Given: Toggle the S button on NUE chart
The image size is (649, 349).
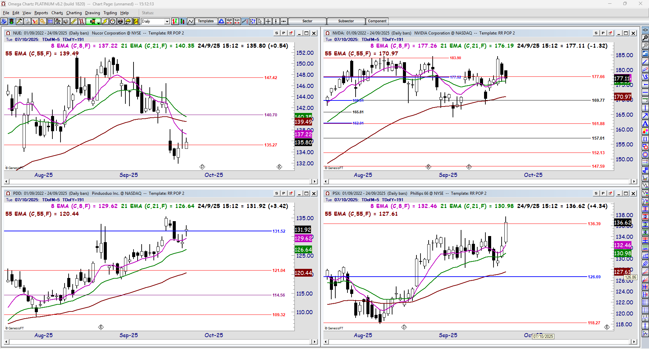Looking at the screenshot, I should point(277,33).
